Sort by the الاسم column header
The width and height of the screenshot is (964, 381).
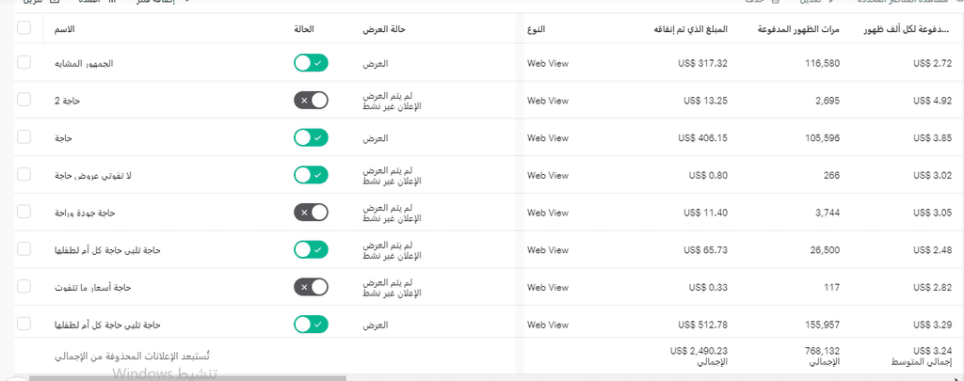click(x=66, y=29)
